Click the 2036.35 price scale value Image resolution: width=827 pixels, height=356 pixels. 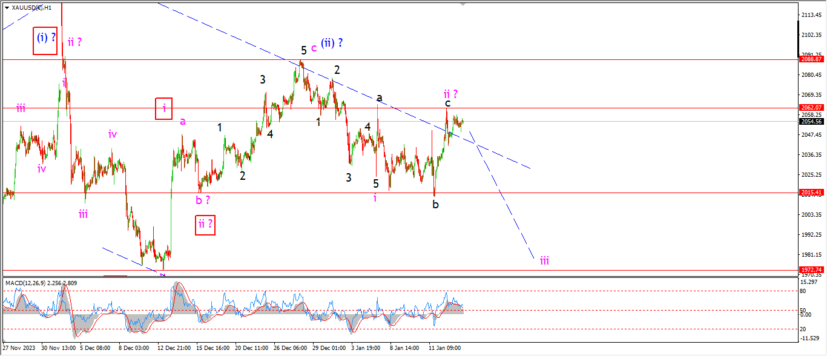click(811, 154)
